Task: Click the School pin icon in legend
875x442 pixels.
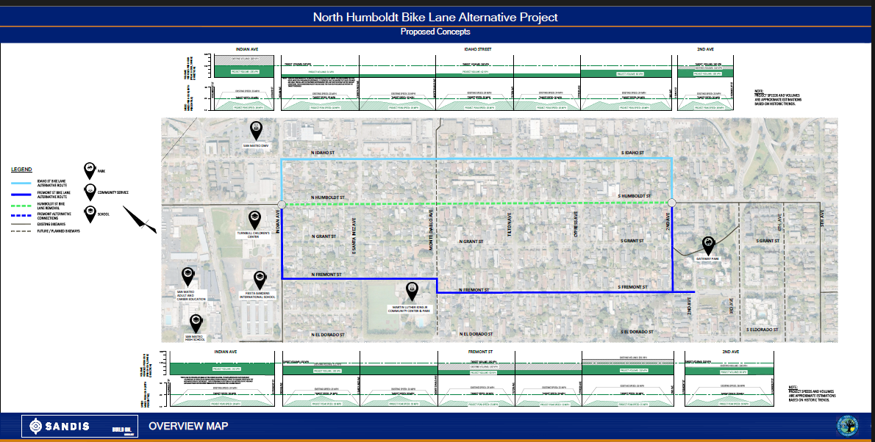Action: 90,212
